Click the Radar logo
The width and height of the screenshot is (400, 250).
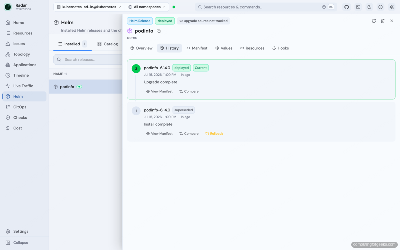pyautogui.click(x=8, y=7)
